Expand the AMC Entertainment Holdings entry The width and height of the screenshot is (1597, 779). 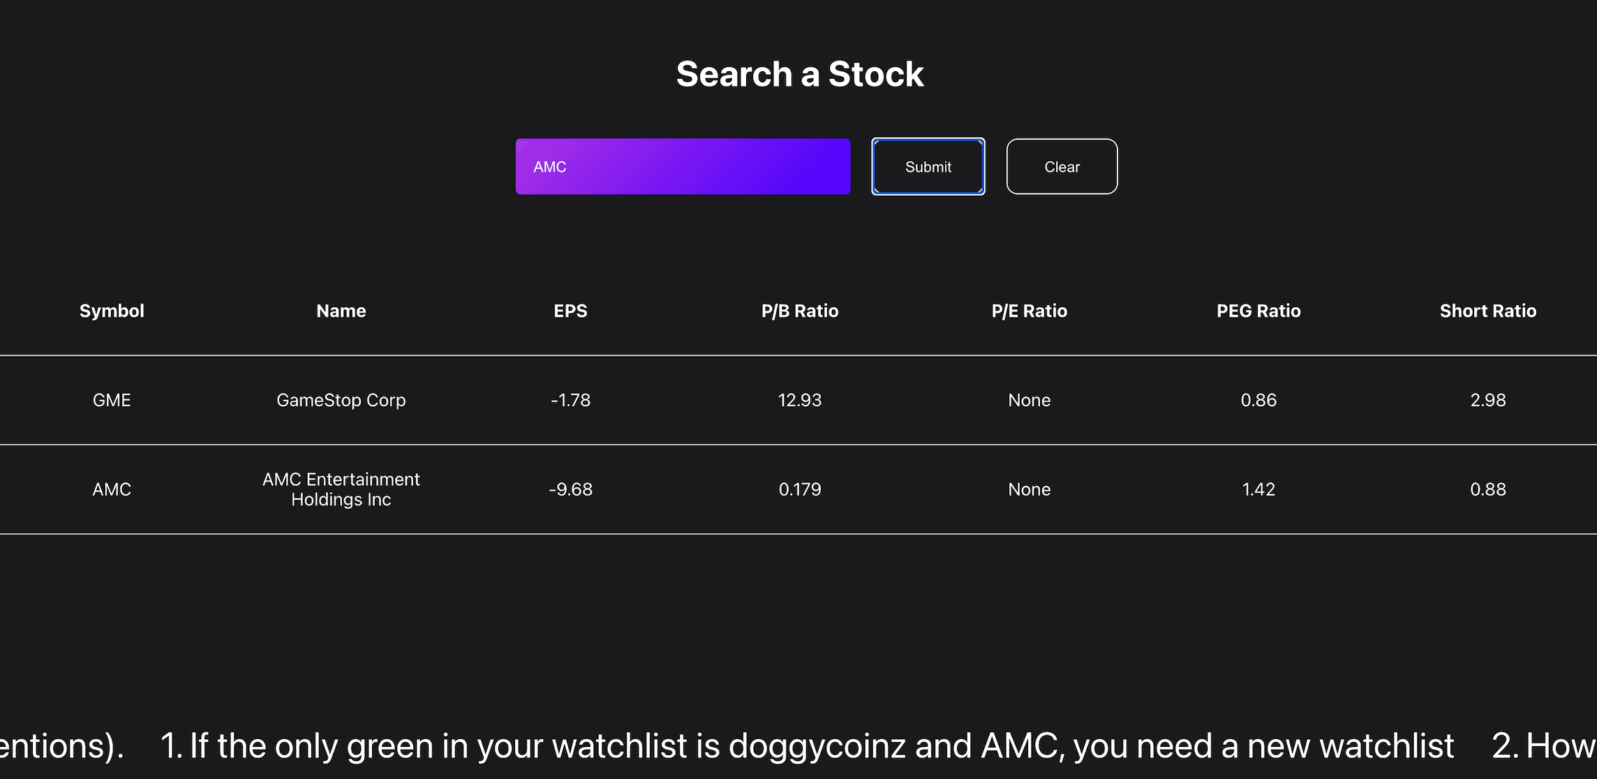798,489
